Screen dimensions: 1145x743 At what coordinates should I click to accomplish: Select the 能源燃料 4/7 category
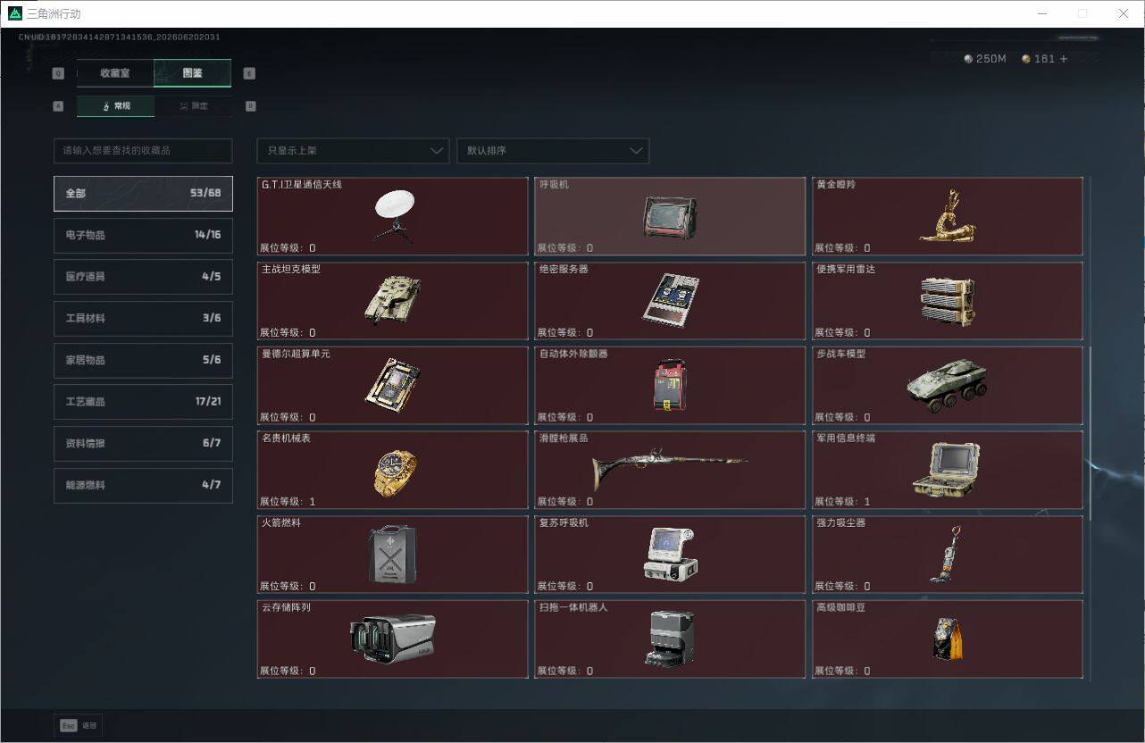click(143, 485)
